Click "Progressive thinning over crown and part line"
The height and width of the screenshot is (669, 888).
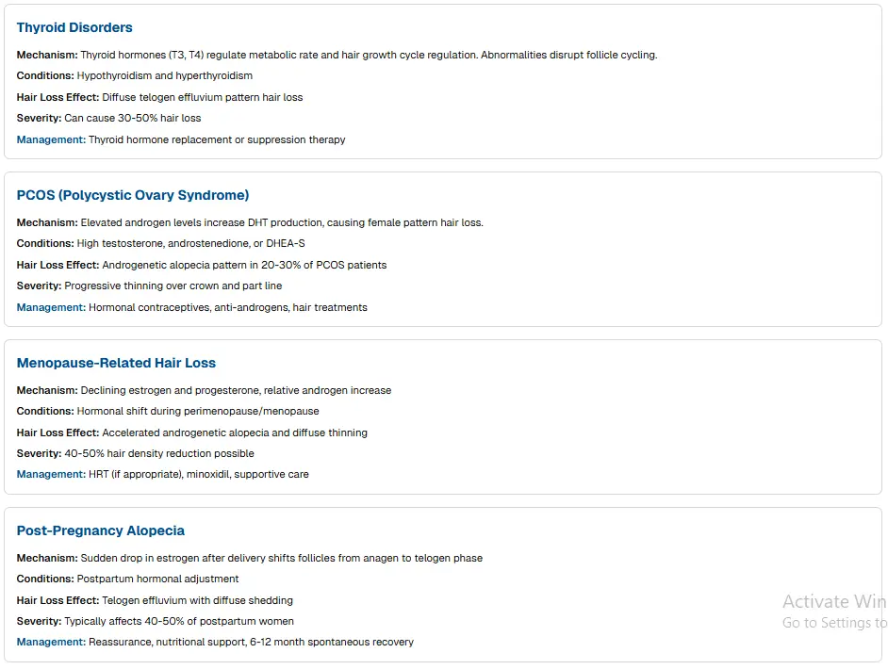[173, 286]
